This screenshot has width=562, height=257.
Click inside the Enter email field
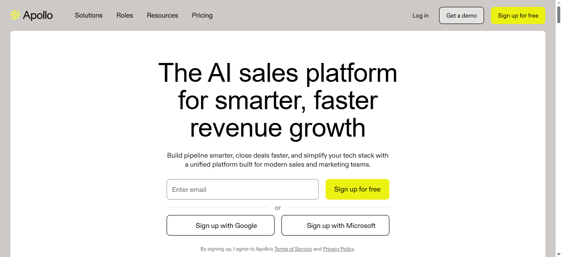(242, 189)
